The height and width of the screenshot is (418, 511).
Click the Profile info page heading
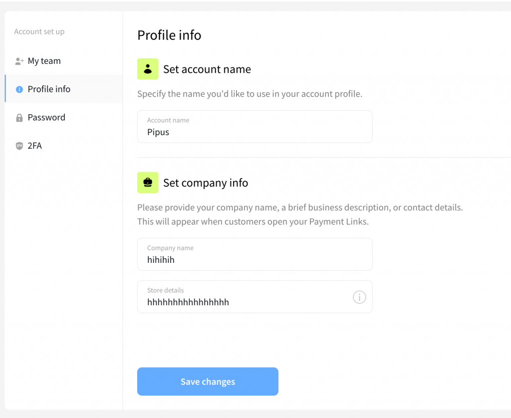click(x=169, y=35)
